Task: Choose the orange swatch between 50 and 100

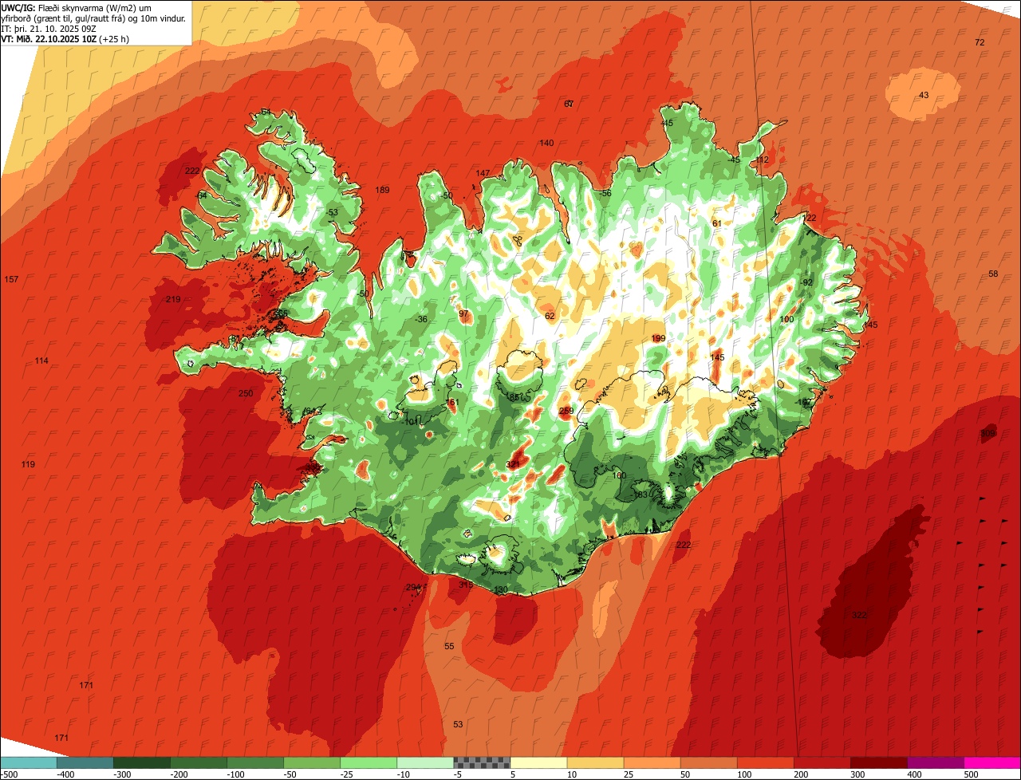Action: [x=708, y=762]
